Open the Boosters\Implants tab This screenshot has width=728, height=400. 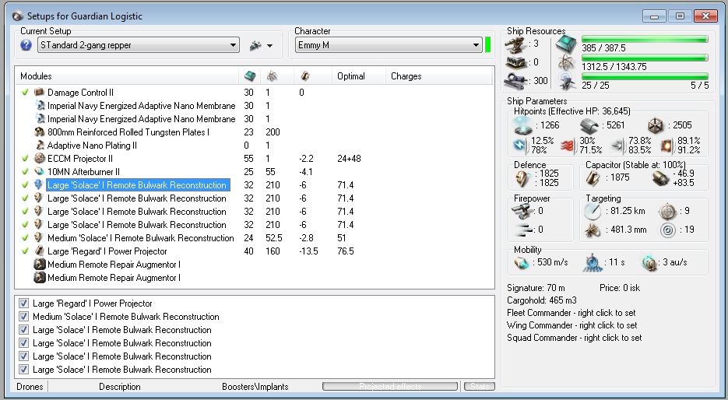point(255,387)
